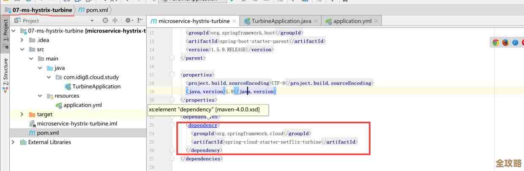This screenshot has width=524, height=171.
Task: Select TurbineApplication in project tree
Action: click(96, 86)
